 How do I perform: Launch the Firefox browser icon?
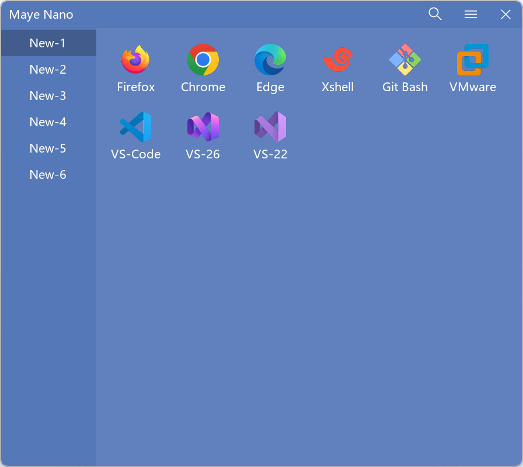tap(135, 60)
